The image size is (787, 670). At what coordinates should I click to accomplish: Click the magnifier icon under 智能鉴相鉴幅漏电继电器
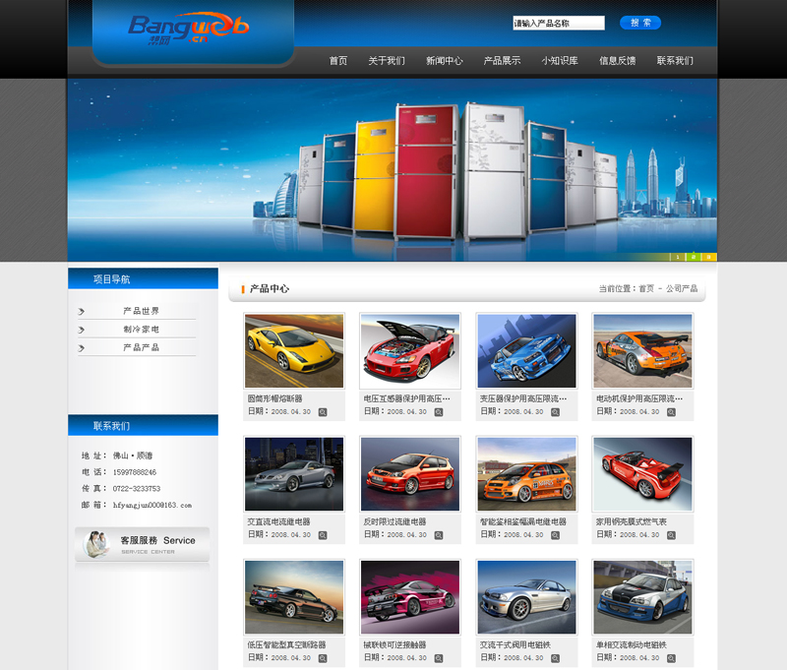tap(555, 535)
